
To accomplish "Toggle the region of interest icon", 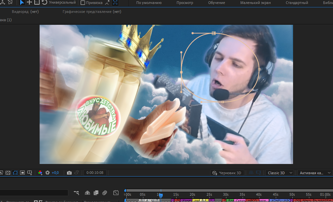I will [x=22, y=173].
